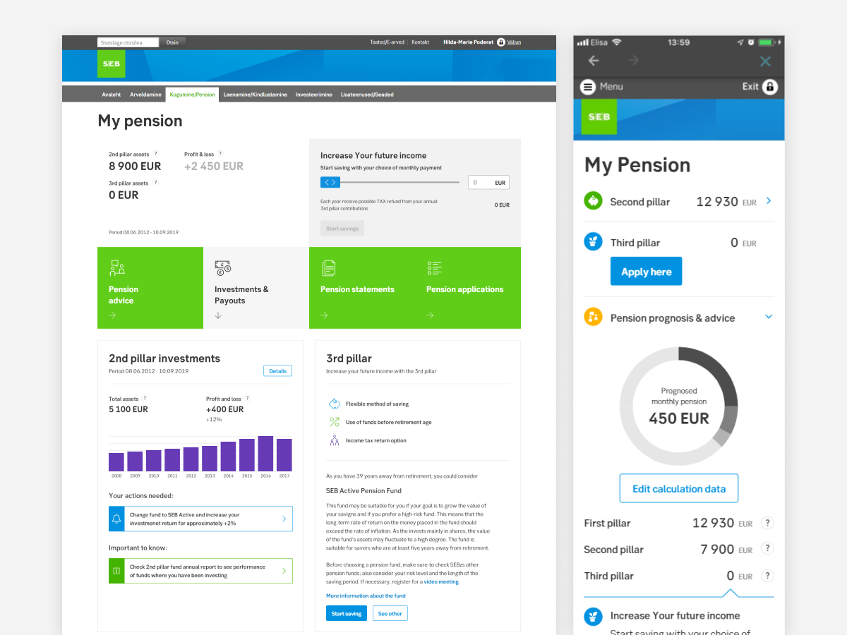Expand Investments & Payouts tile
847x635 pixels.
[x=218, y=315]
